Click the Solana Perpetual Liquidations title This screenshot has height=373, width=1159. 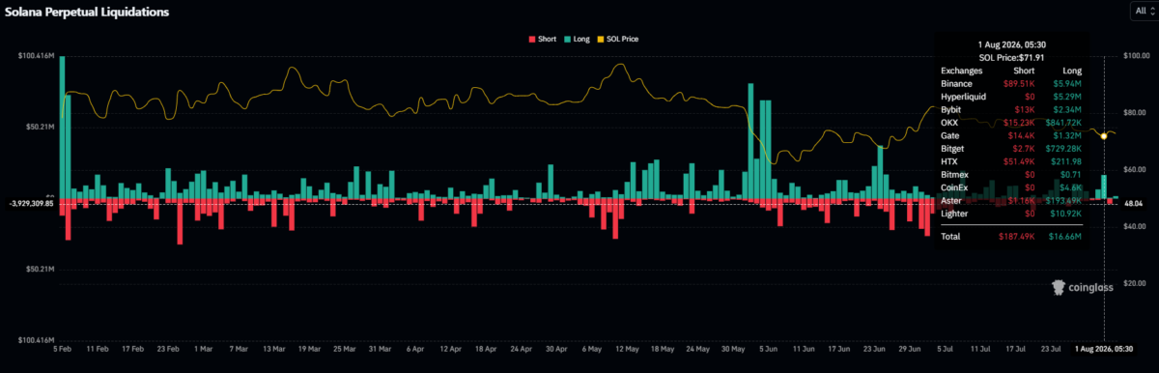(x=87, y=13)
